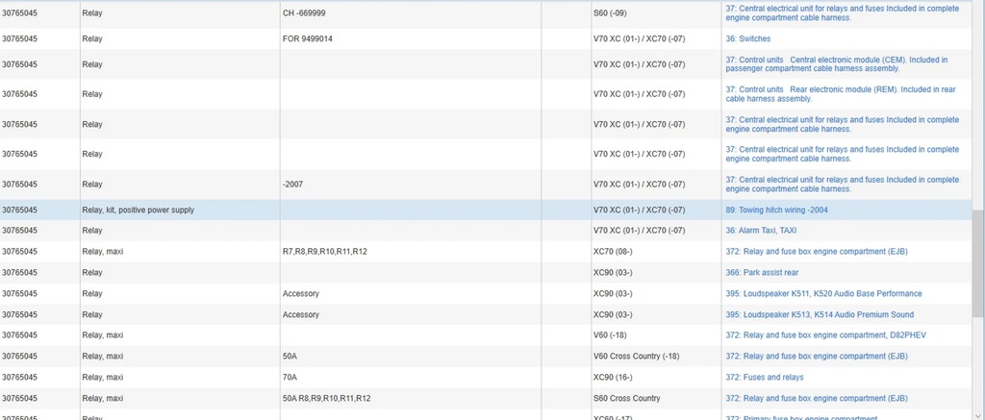The height and width of the screenshot is (420, 985).
Task: Select the model cell in the '36: Switches' row
Action: tap(656, 38)
